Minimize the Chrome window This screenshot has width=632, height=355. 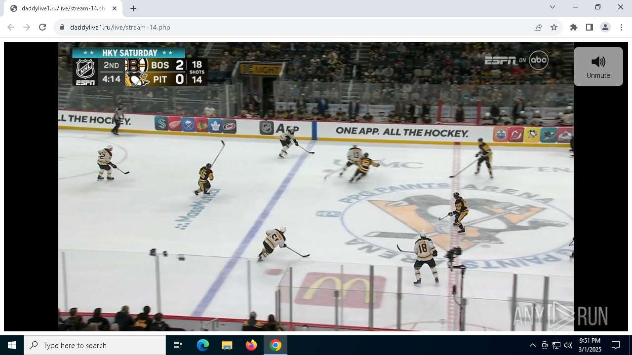575,7
